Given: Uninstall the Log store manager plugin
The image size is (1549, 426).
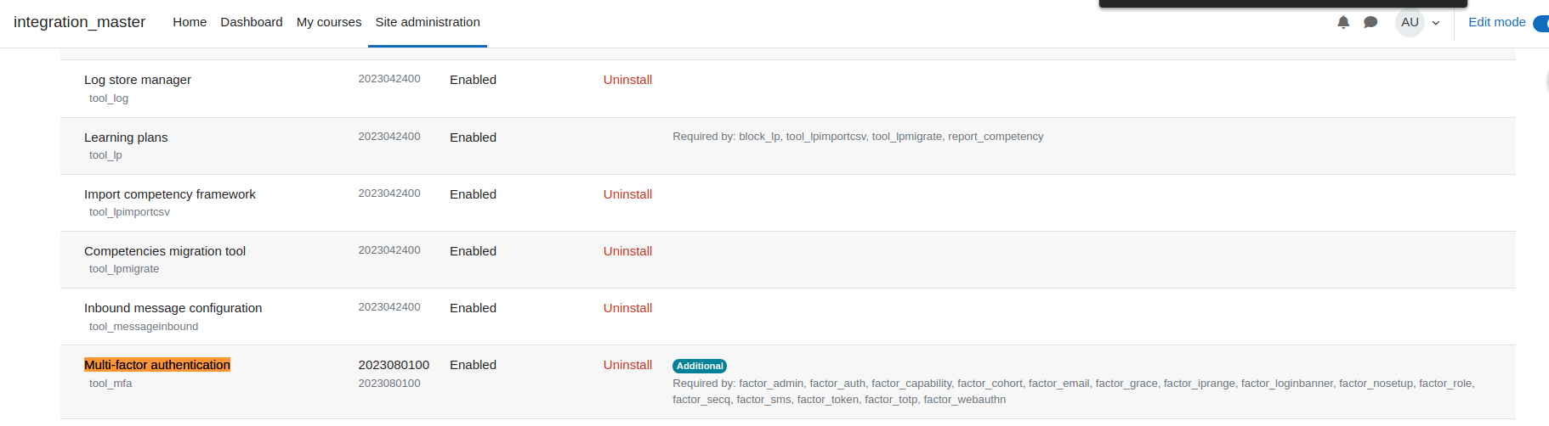Looking at the screenshot, I should point(627,80).
